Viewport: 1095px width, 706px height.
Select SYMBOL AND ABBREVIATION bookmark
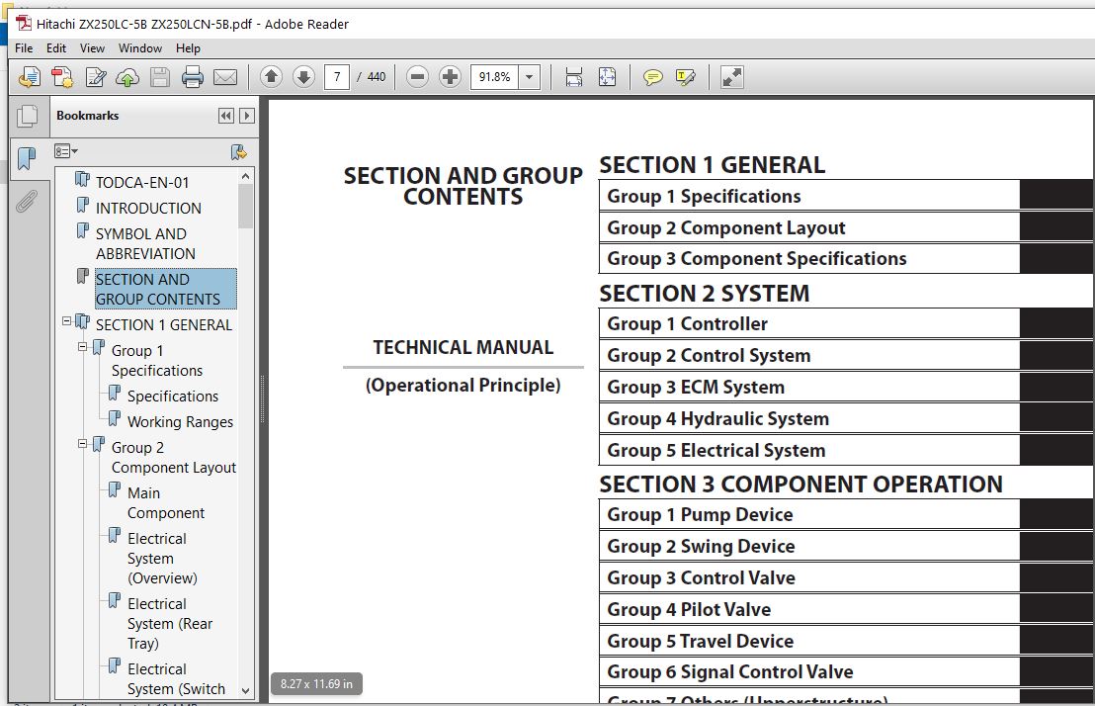145,244
